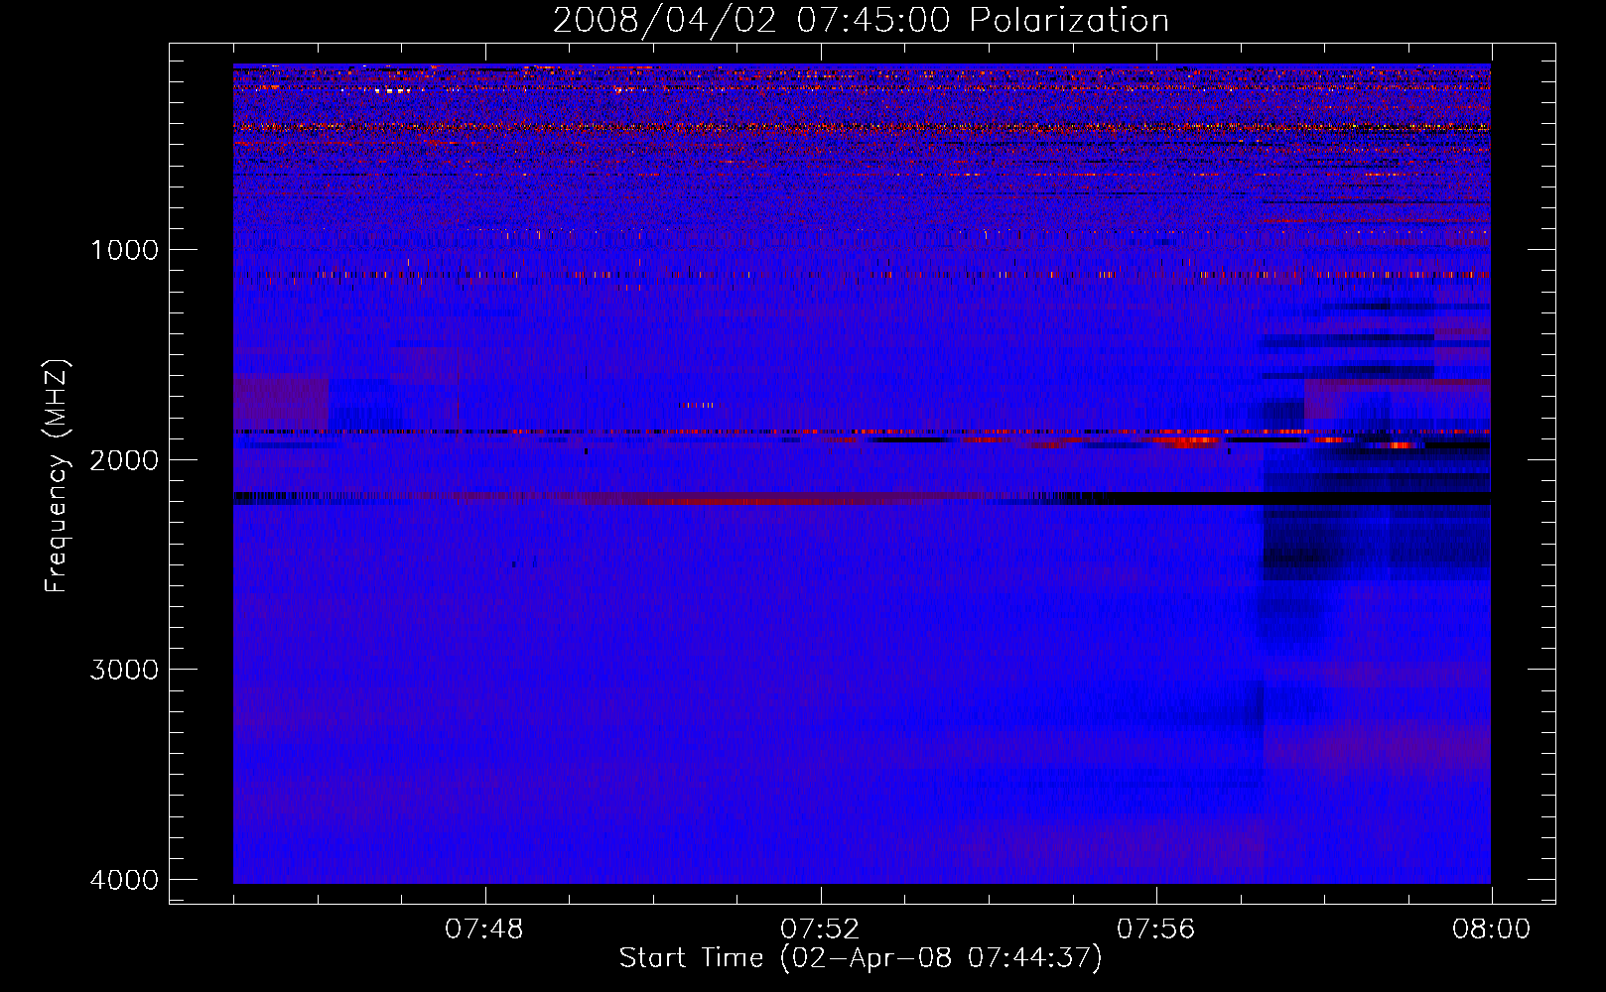The height and width of the screenshot is (992, 1606).
Task: Click the 2000 frequency tick label
Action: 124,459
